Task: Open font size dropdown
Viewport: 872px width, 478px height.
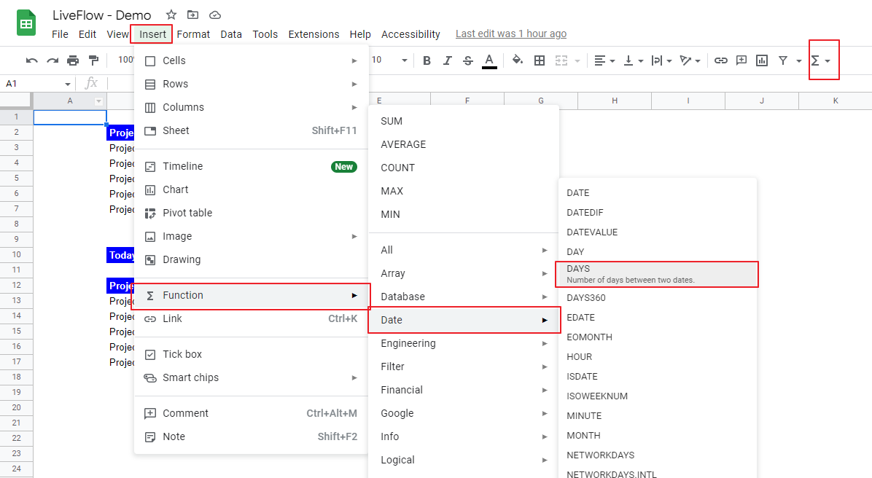Action: 405,60
